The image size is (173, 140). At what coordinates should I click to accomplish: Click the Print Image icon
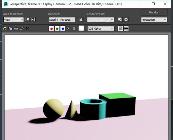click(22, 28)
